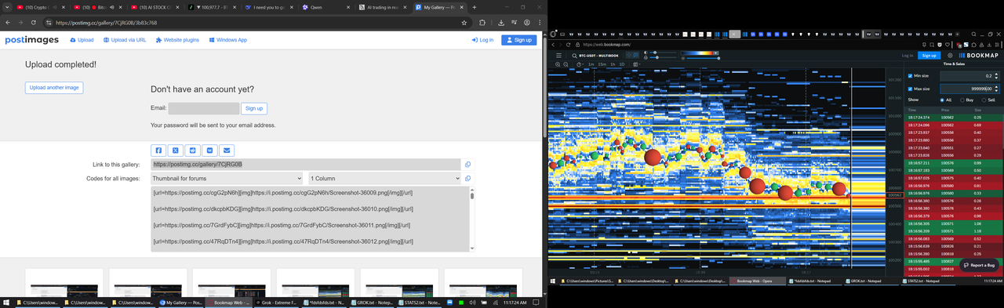The image size is (1004, 308).
Task: Share gallery via email icon
Action: (227, 150)
